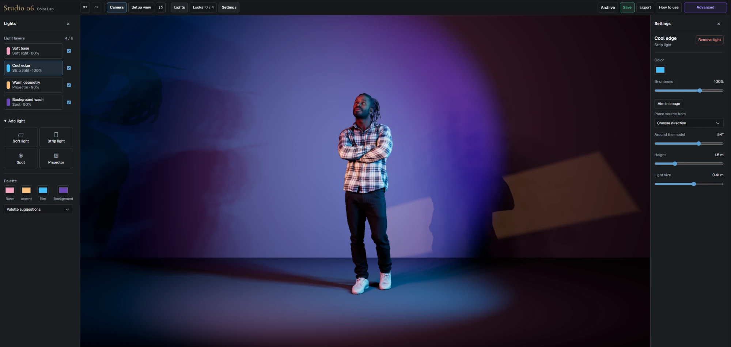Viewport: 731px width, 347px height.
Task: Click the Height slider
Action: pos(689,164)
